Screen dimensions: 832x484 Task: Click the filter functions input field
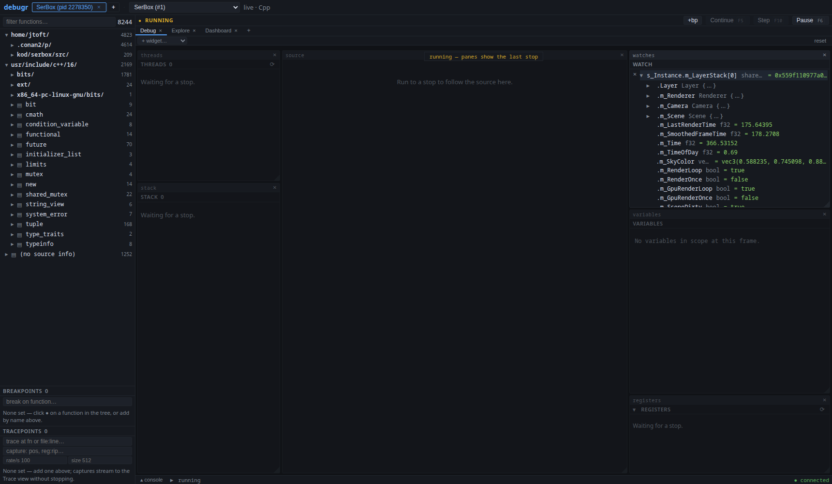coord(59,22)
